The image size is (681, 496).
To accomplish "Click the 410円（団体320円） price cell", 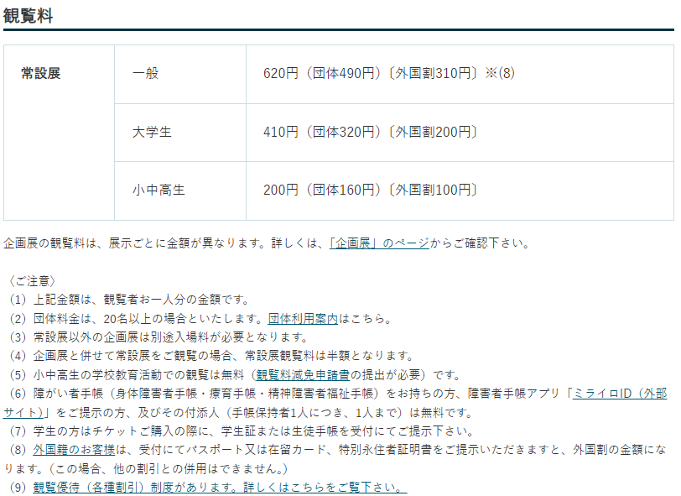I will (x=460, y=132).
